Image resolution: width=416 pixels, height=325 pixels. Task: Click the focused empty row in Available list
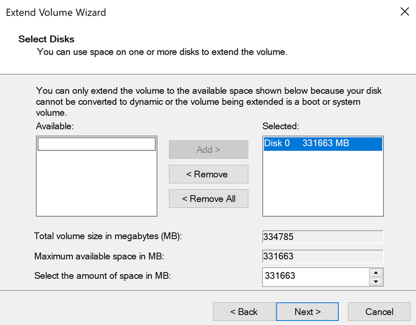(97, 144)
